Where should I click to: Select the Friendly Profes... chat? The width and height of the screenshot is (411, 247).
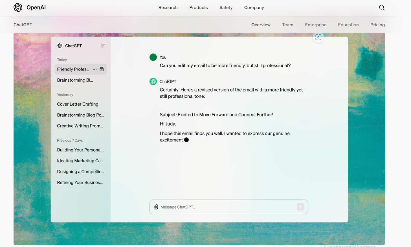coord(81,69)
